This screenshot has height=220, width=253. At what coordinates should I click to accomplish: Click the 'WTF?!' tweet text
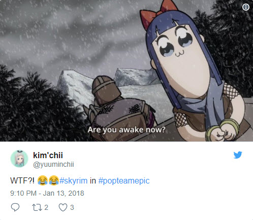[x=22, y=180]
